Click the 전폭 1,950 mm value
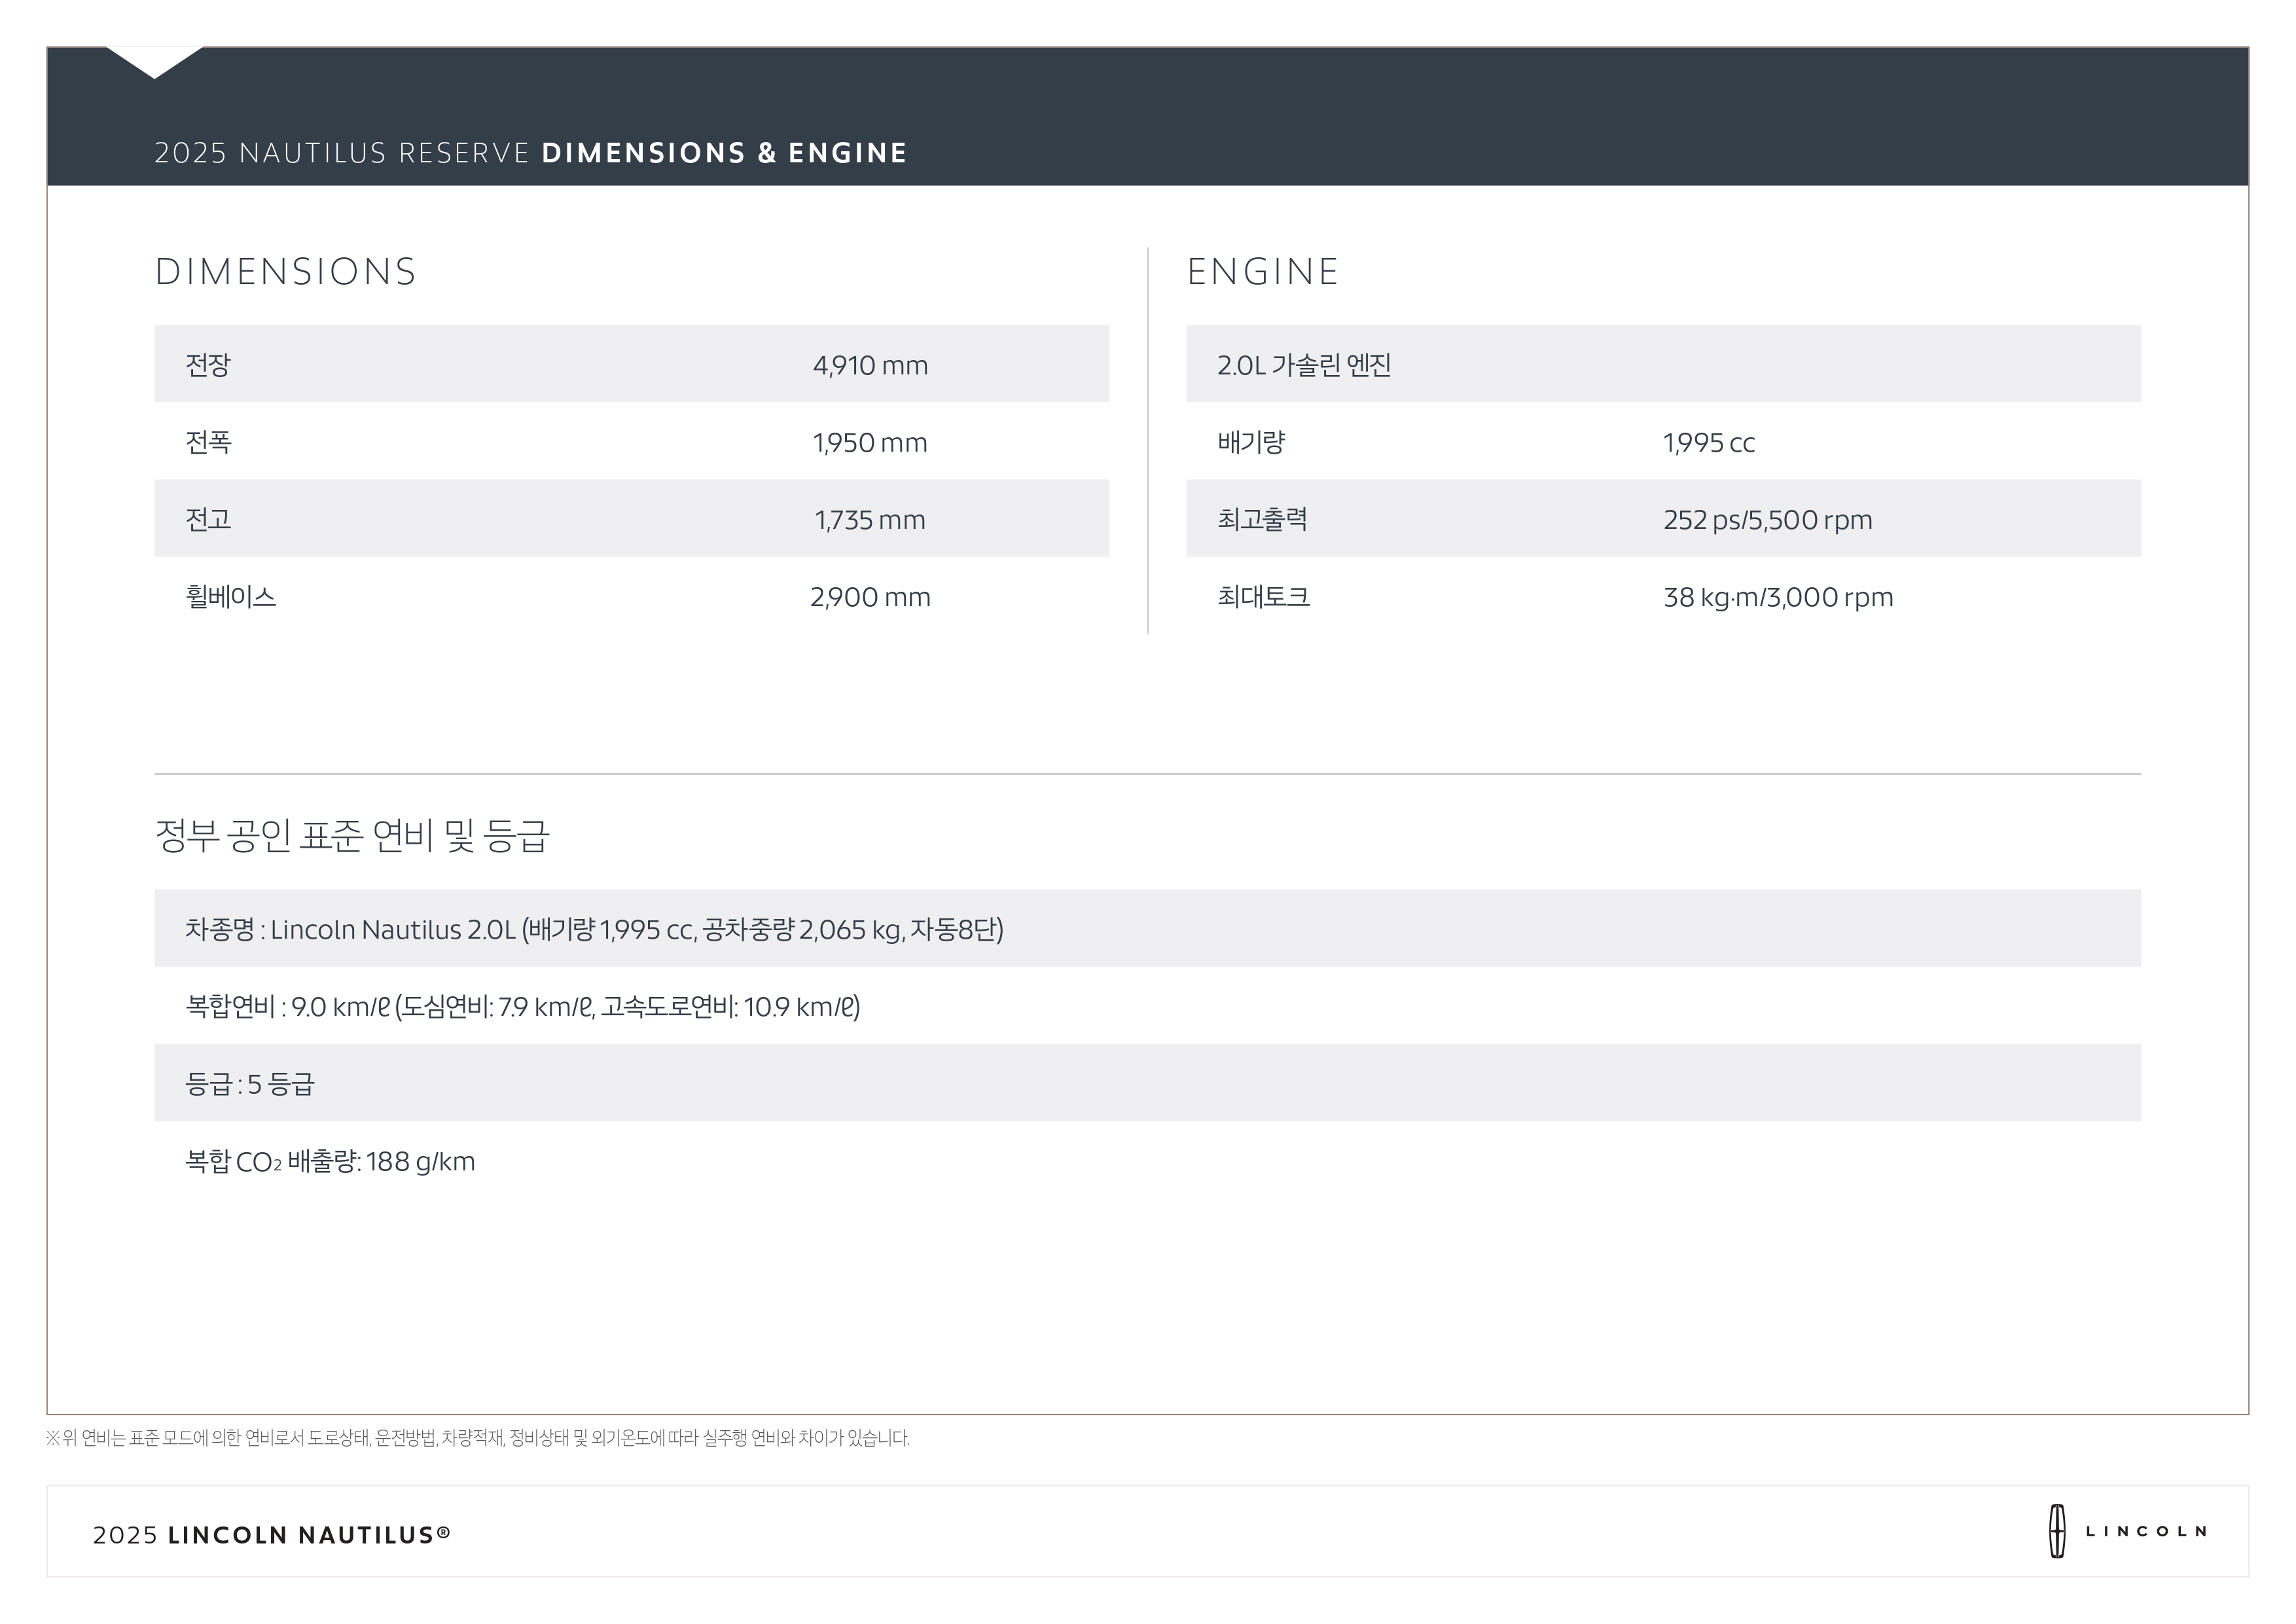Image resolution: width=2296 pixels, height=1624 pixels. tap(870, 442)
